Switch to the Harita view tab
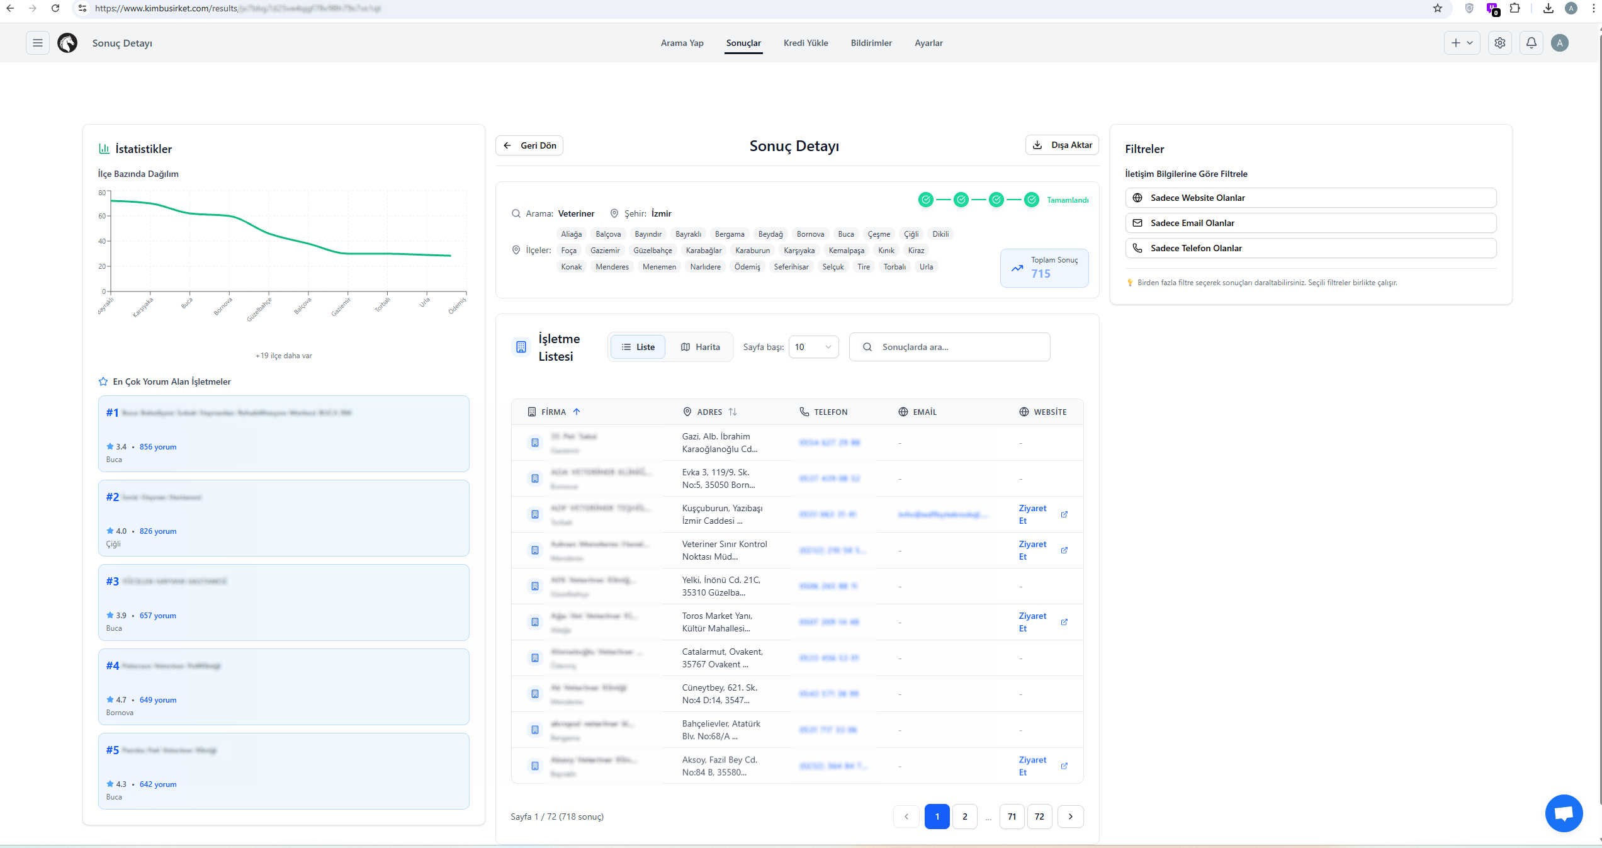 [x=700, y=347]
